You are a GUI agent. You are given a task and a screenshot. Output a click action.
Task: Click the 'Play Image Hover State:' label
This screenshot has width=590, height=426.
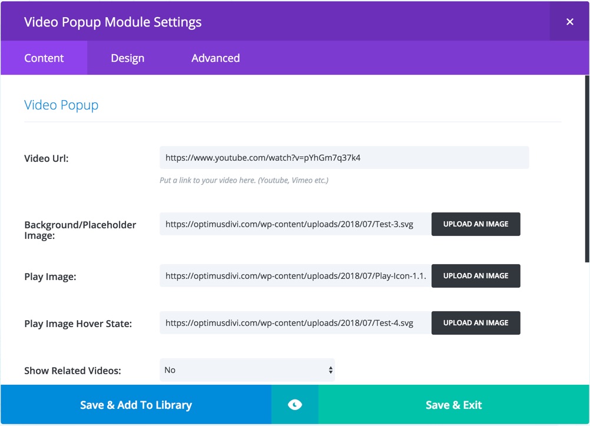(78, 324)
